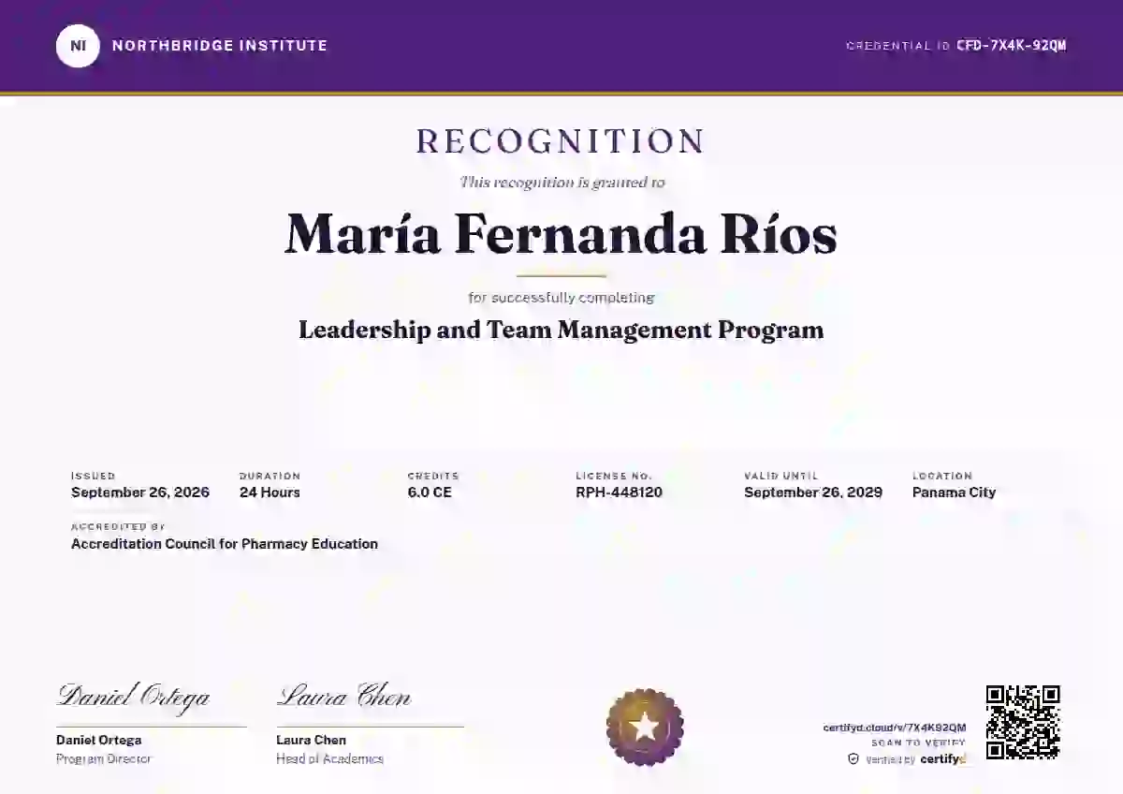Click the CREDENTIAL ID label
Viewport: 1123px width, 794px height.
898,46
